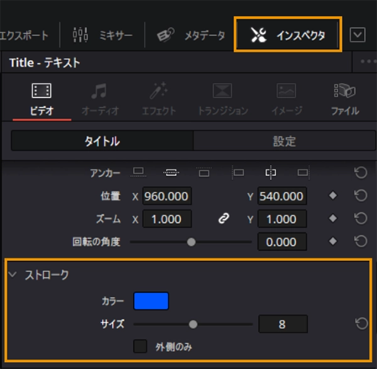Click the ズーム X value field
Screen dimensions: 377x369
click(167, 219)
